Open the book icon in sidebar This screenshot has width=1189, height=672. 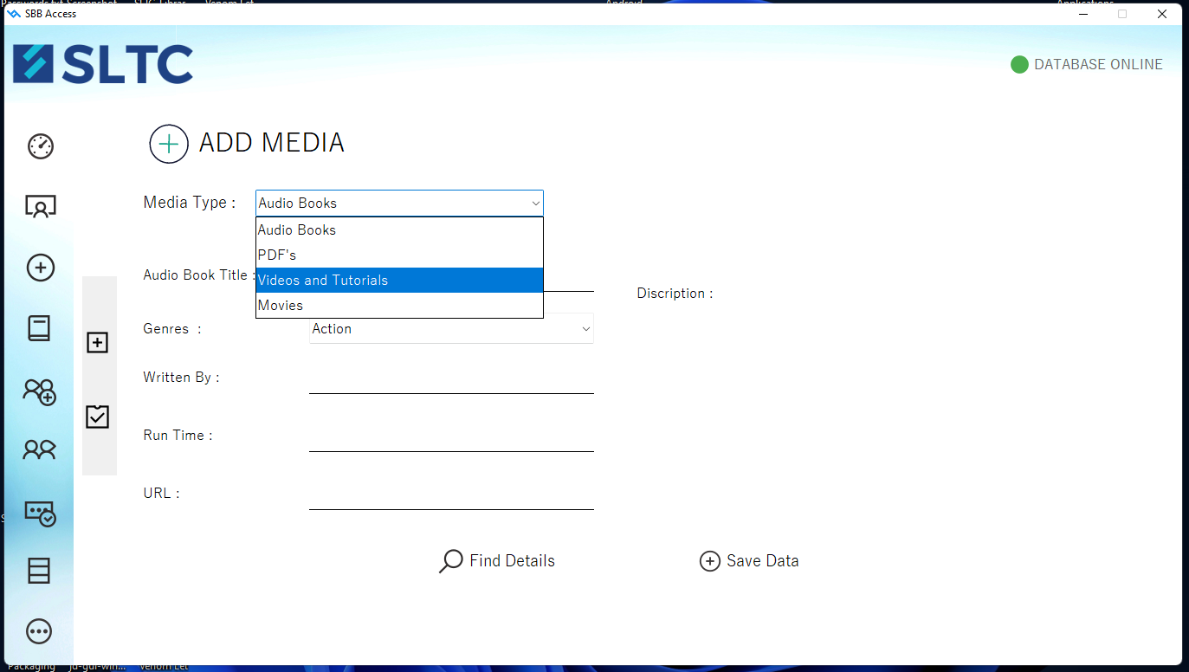click(x=39, y=328)
